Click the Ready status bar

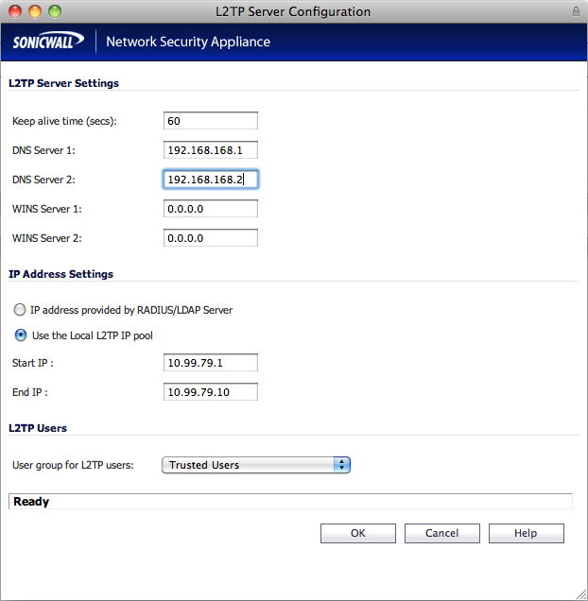289,502
